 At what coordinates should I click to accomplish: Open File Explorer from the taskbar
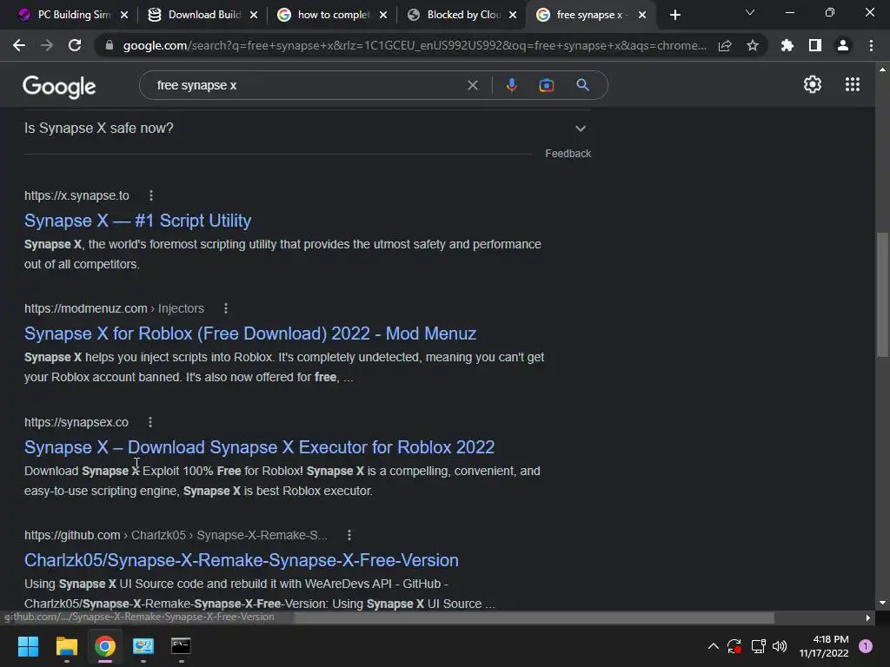(x=66, y=646)
